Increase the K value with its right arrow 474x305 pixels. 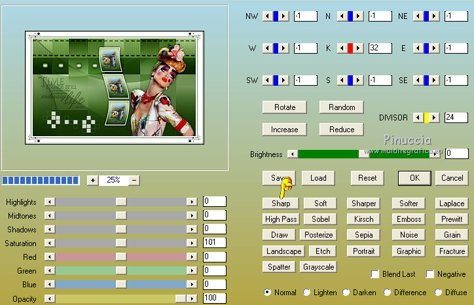[x=358, y=48]
